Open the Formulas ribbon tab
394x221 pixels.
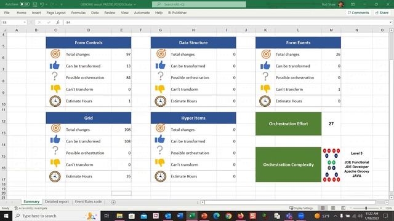pos(78,12)
